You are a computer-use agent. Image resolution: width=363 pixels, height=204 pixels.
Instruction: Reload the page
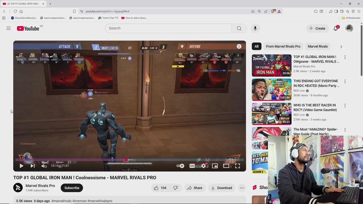click(x=15, y=11)
